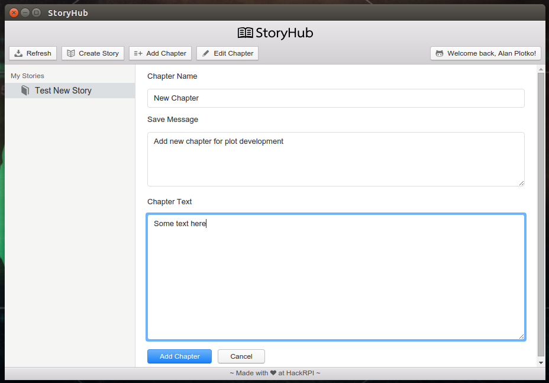Cancel the chapter creation
The width and height of the screenshot is (549, 383).
pyautogui.click(x=241, y=356)
